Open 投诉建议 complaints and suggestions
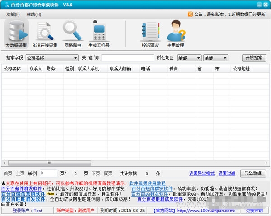Image resolution: width=271 pixels, height=216 pixels. click(150, 34)
